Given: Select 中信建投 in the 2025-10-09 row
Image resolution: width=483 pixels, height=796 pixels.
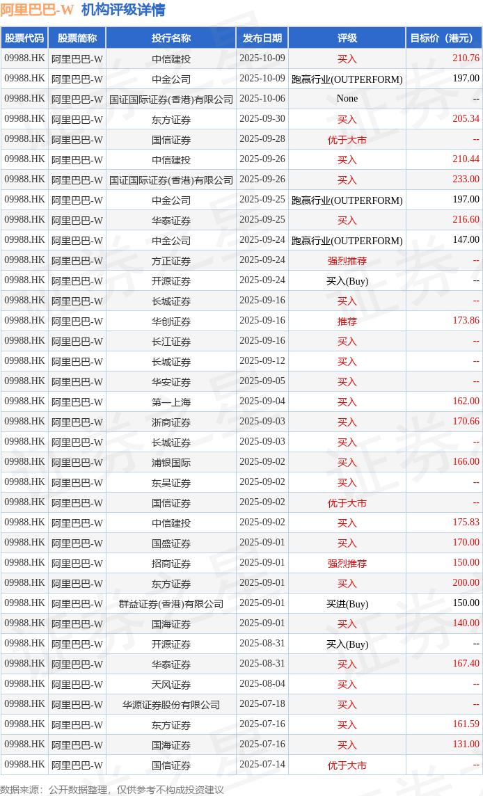Looking at the screenshot, I should click(171, 59).
